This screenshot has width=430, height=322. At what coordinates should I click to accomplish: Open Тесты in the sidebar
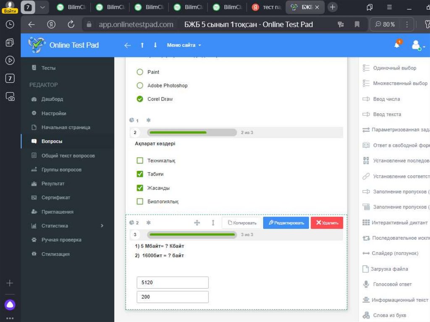tap(48, 68)
